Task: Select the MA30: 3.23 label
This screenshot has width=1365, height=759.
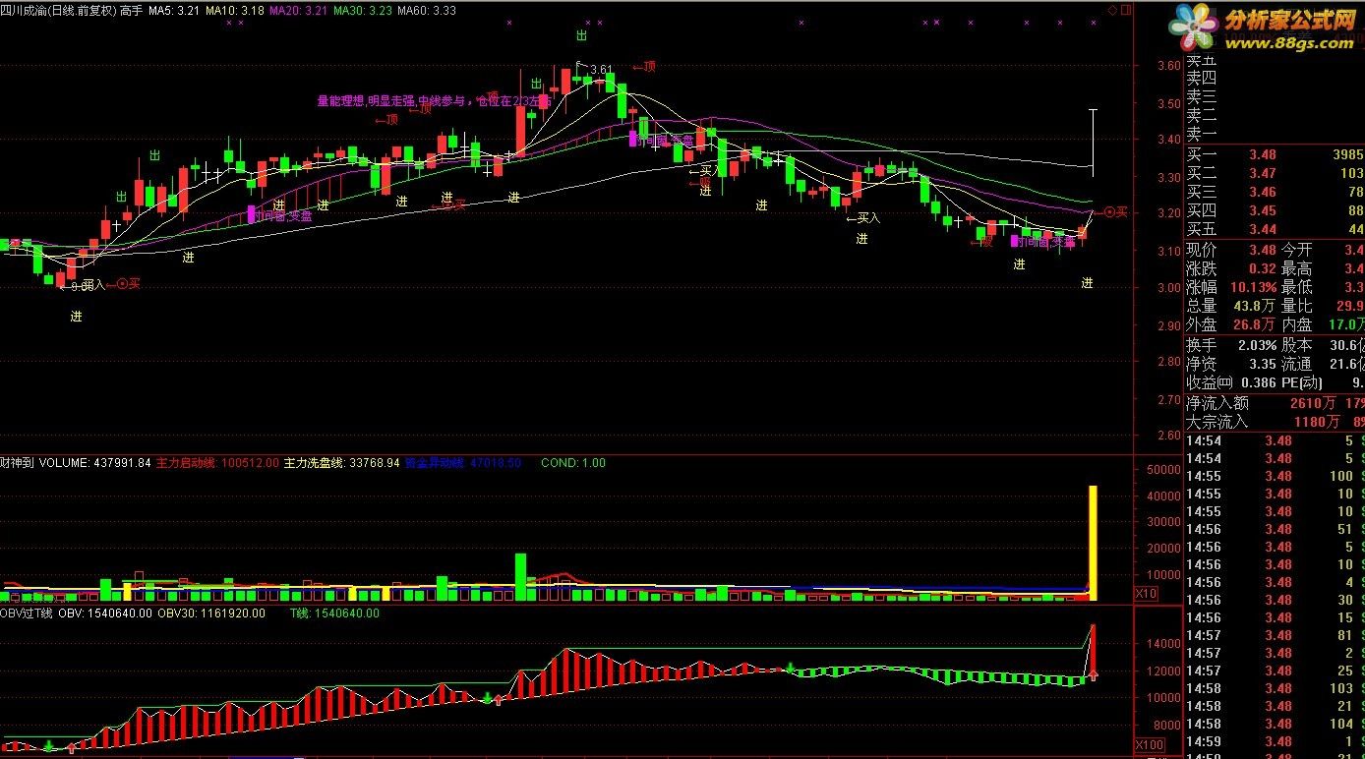Action: point(362,10)
